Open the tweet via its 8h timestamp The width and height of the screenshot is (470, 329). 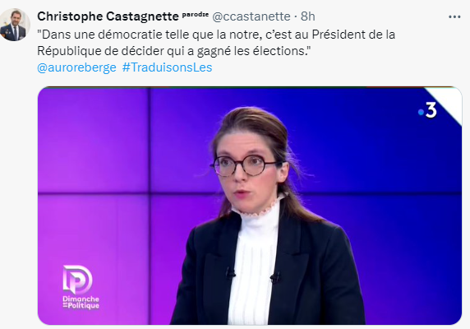[308, 16]
